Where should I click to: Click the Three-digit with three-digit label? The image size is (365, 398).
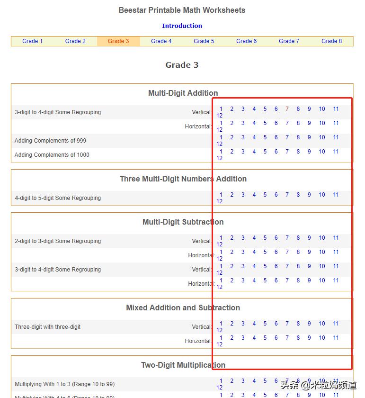tap(47, 327)
